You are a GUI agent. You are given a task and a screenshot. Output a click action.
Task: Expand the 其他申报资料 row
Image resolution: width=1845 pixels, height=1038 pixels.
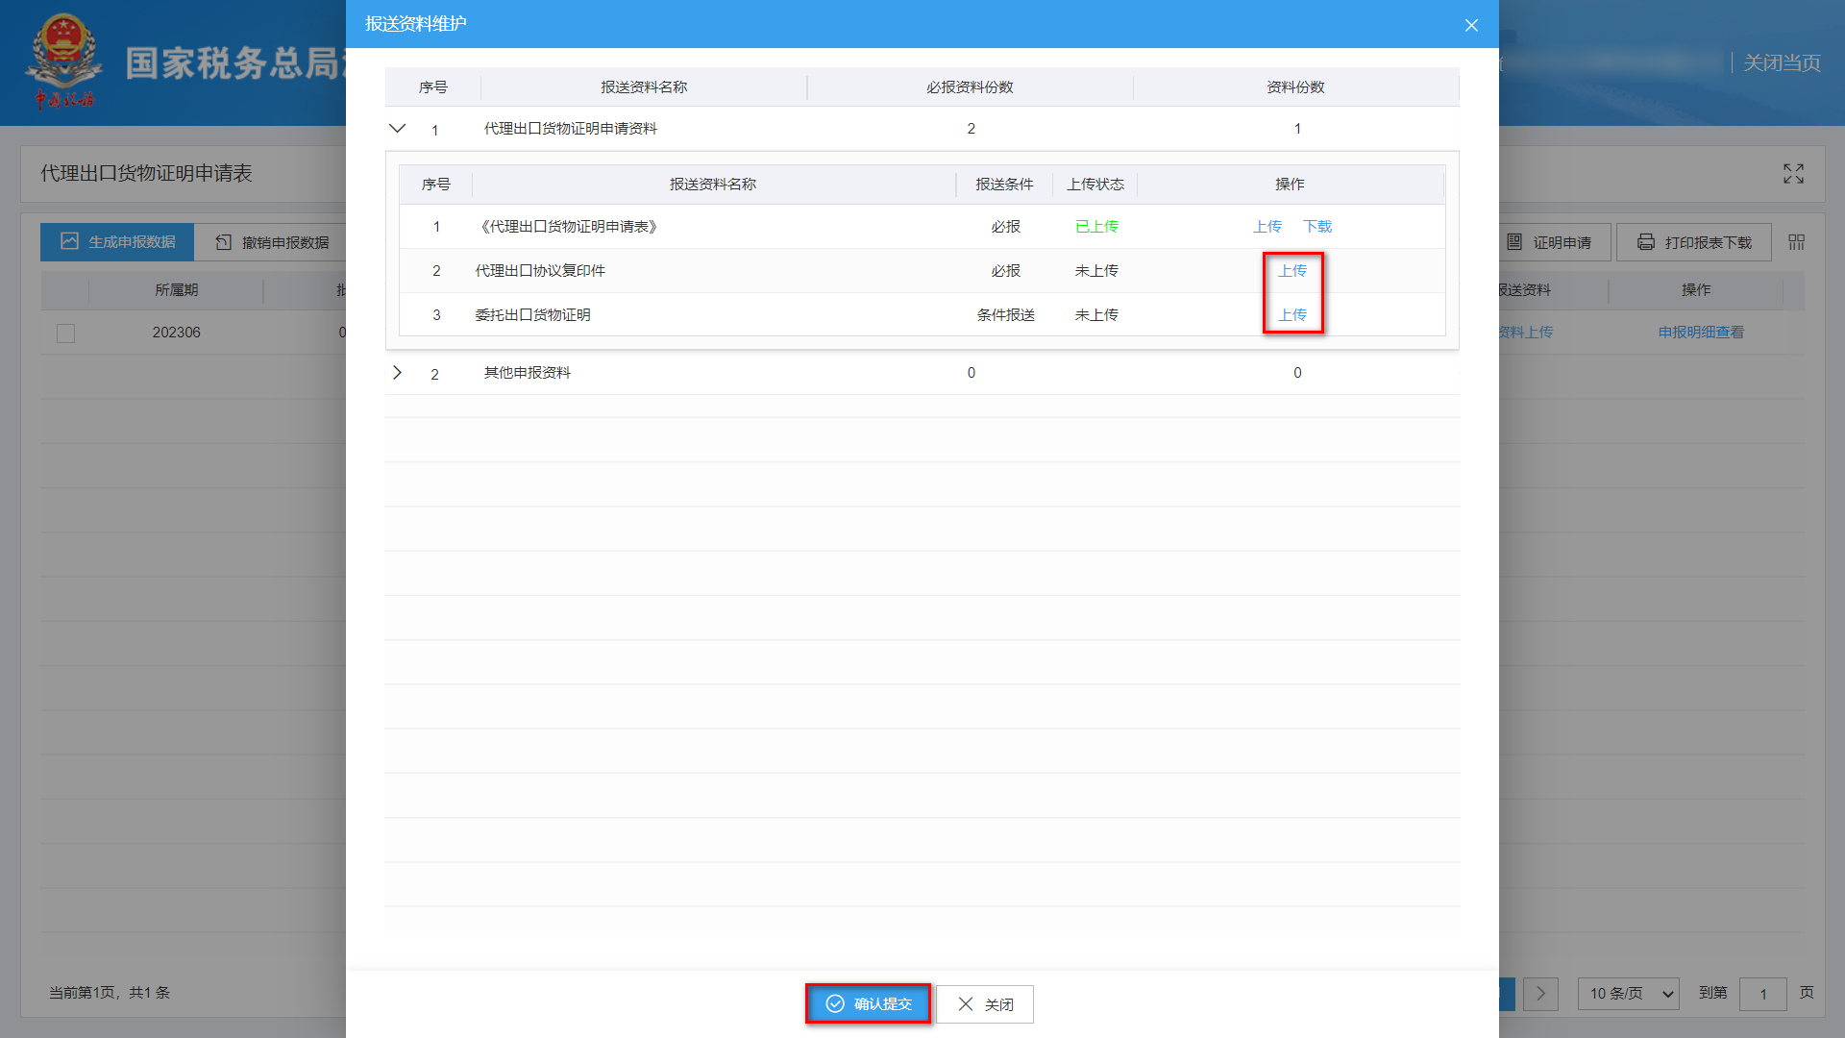click(x=397, y=373)
